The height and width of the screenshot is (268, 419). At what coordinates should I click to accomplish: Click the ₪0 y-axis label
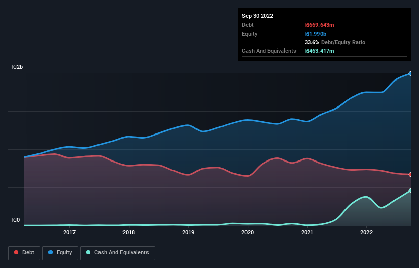tap(16, 220)
